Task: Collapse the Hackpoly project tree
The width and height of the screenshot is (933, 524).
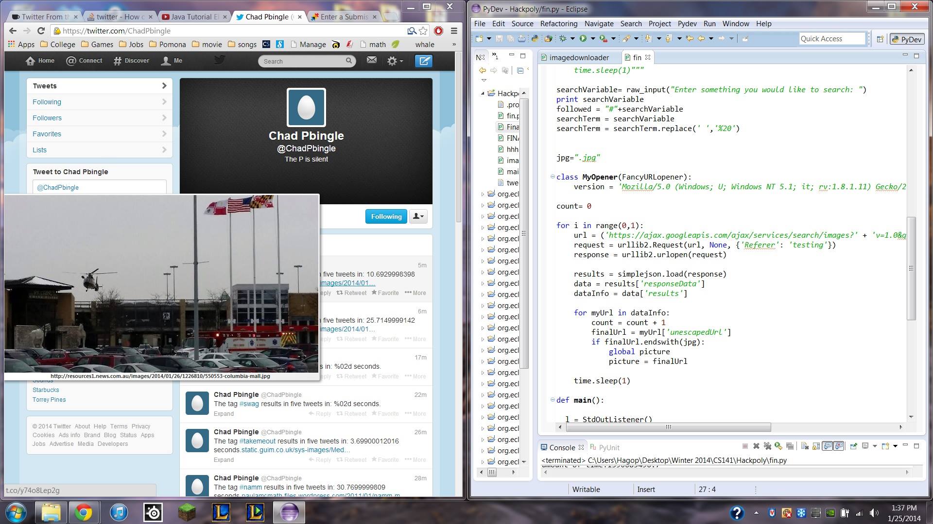Action: 483,93
